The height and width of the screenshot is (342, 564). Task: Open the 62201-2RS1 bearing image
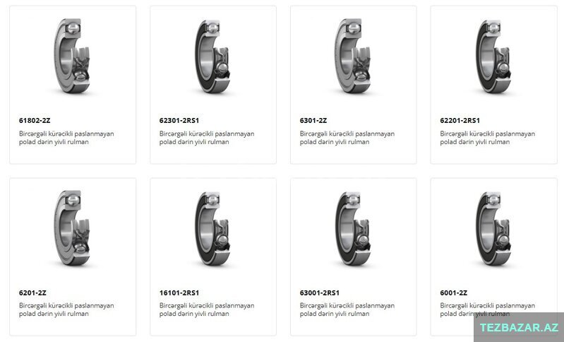[493, 56]
